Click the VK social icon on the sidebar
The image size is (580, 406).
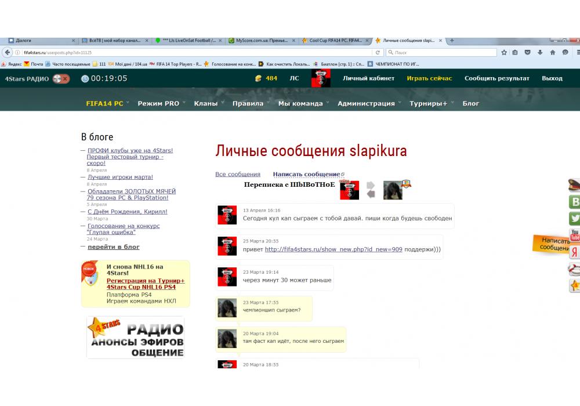pos(574,202)
